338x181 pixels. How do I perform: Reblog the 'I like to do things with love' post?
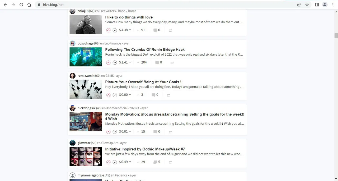[x=170, y=30]
